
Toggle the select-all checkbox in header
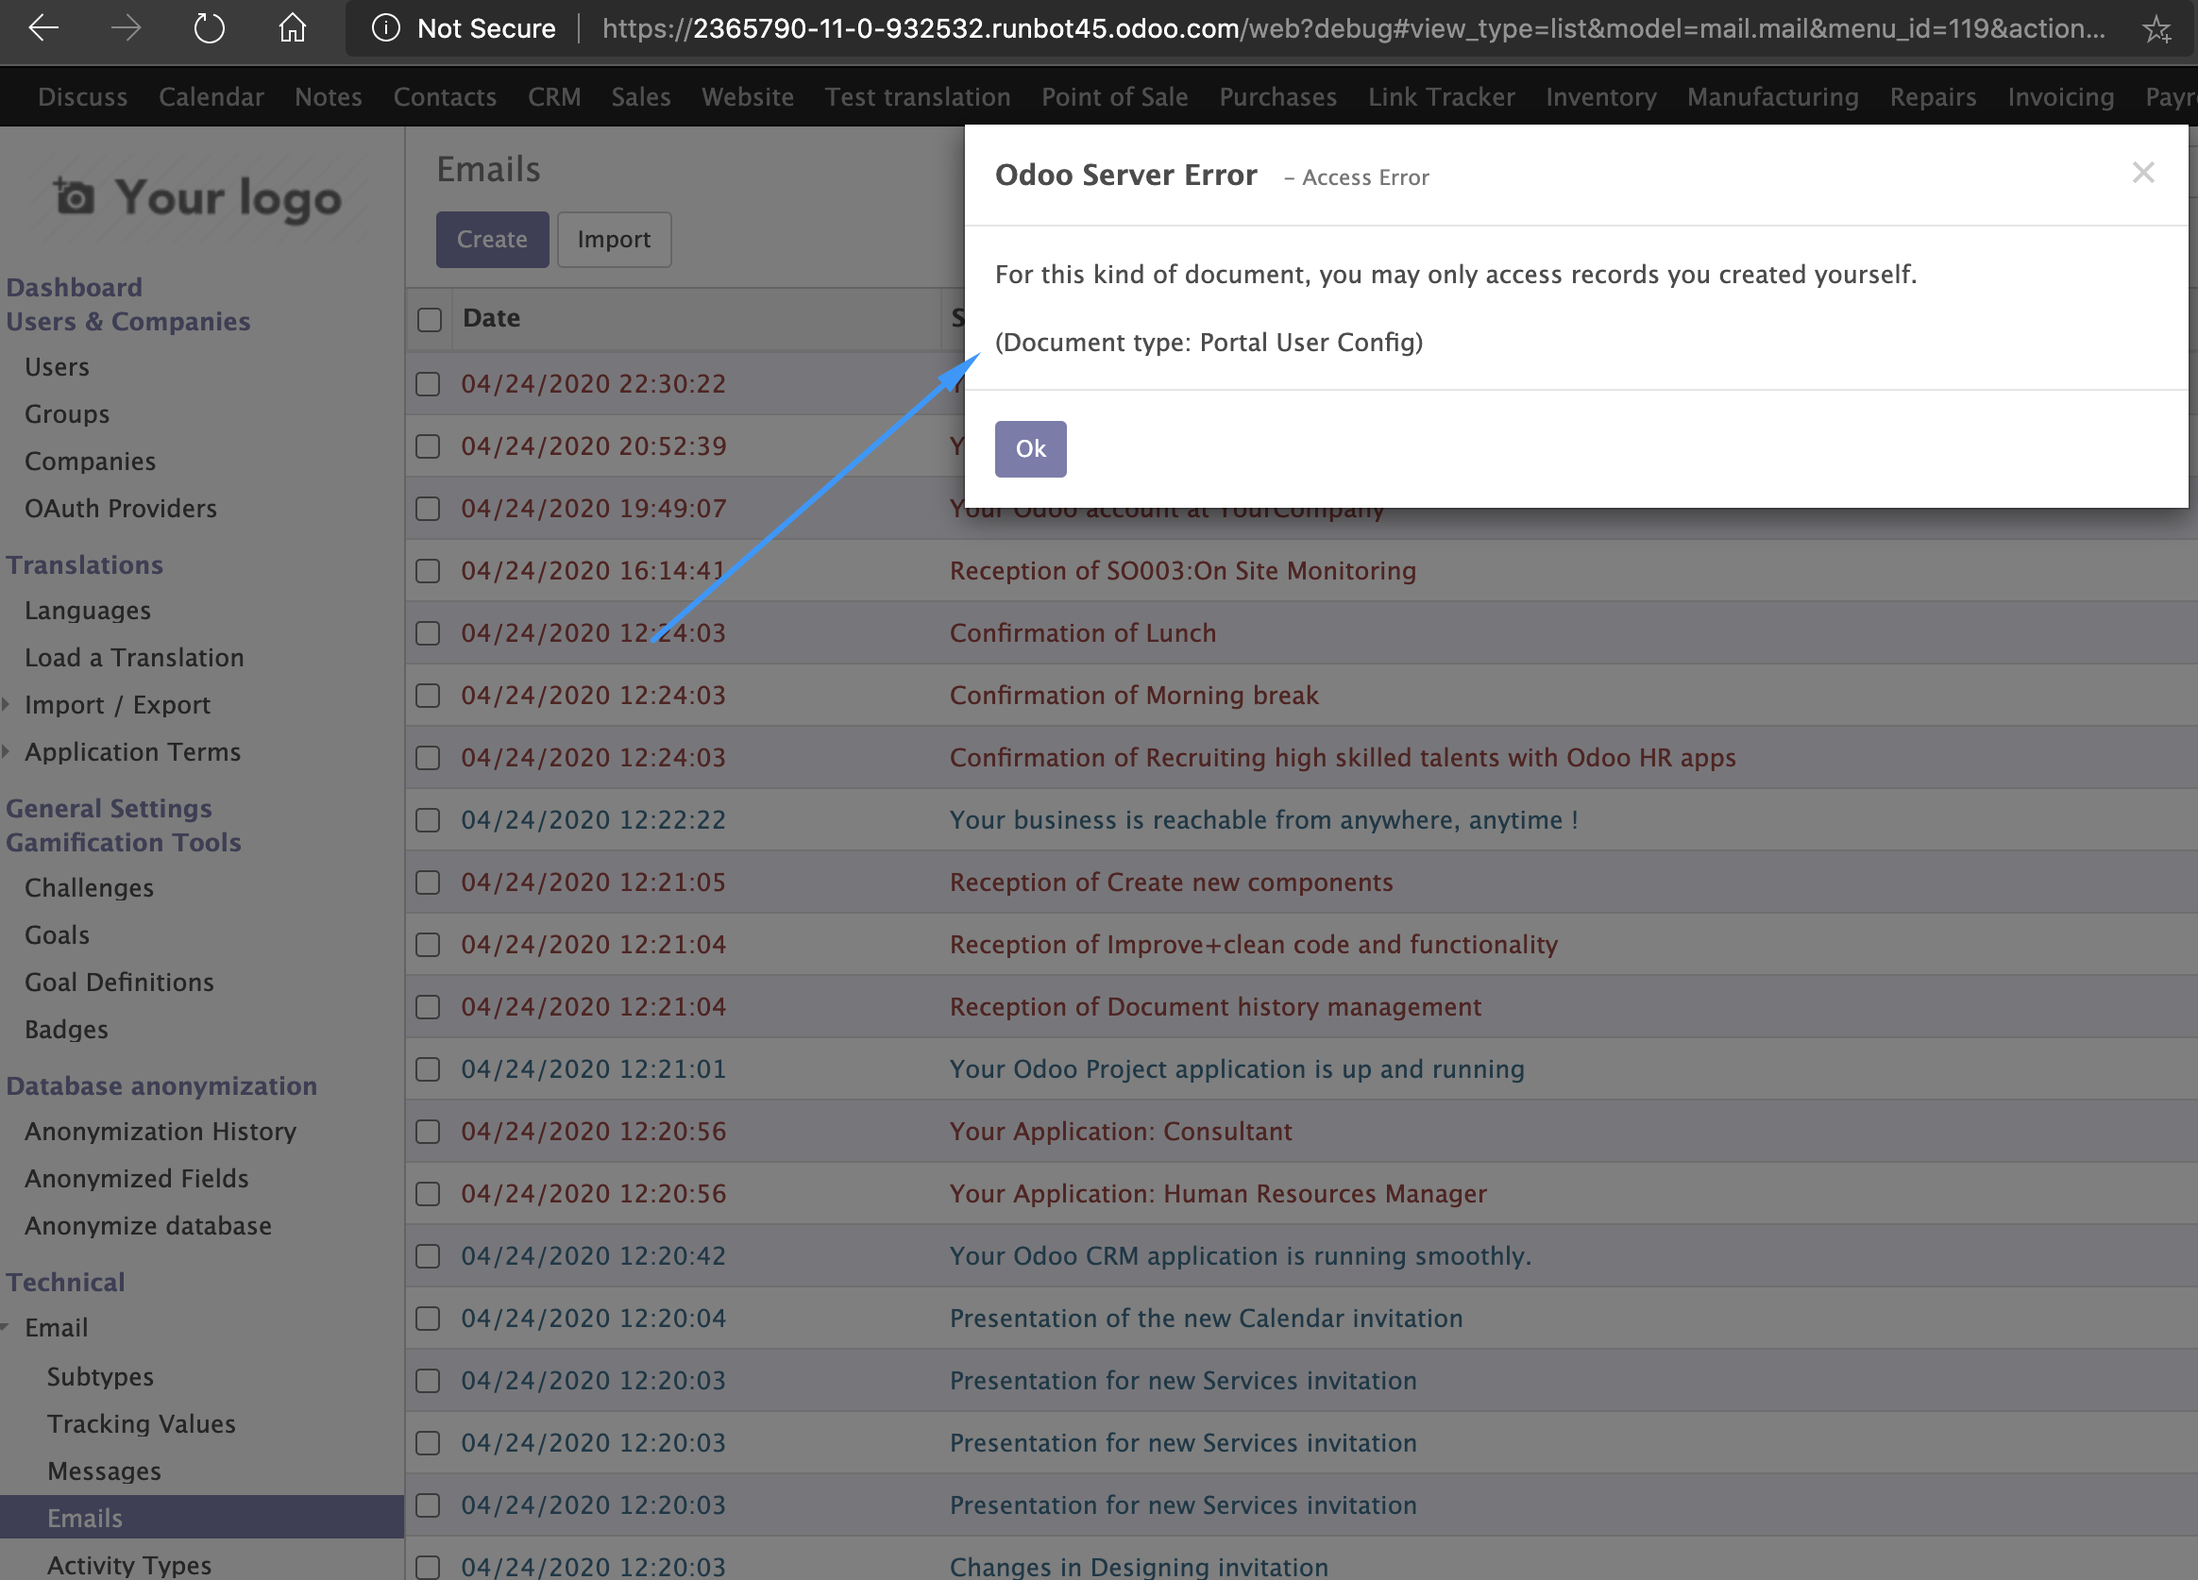point(430,319)
